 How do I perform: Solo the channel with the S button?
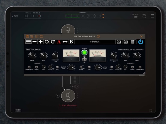[77, 87]
